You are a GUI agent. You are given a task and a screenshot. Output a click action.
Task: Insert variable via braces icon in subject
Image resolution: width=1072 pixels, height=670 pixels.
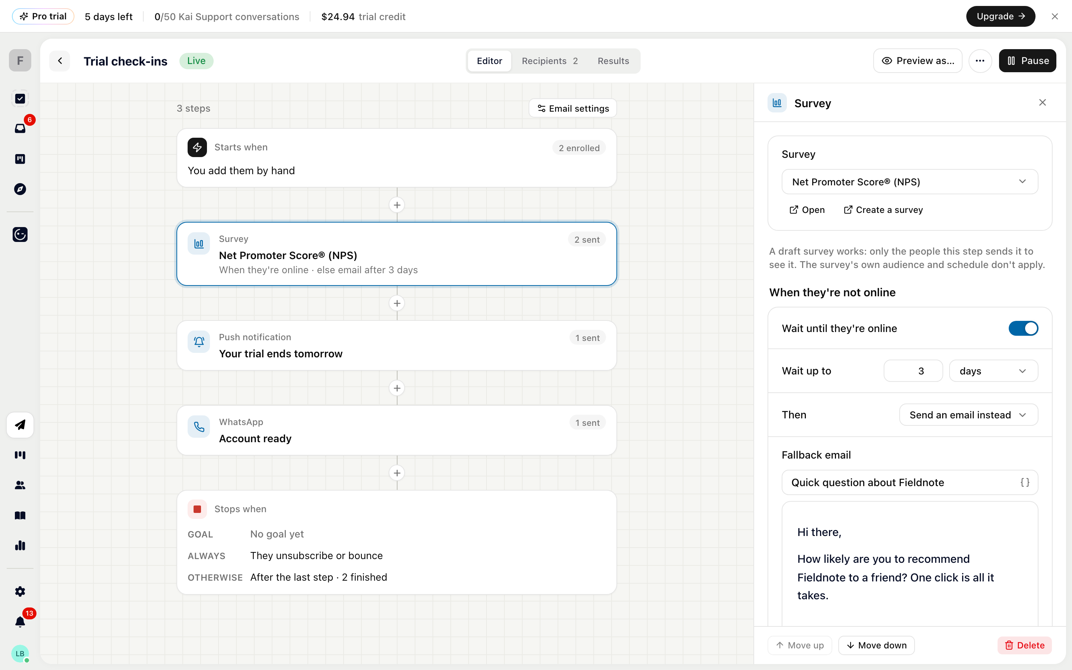click(1025, 482)
